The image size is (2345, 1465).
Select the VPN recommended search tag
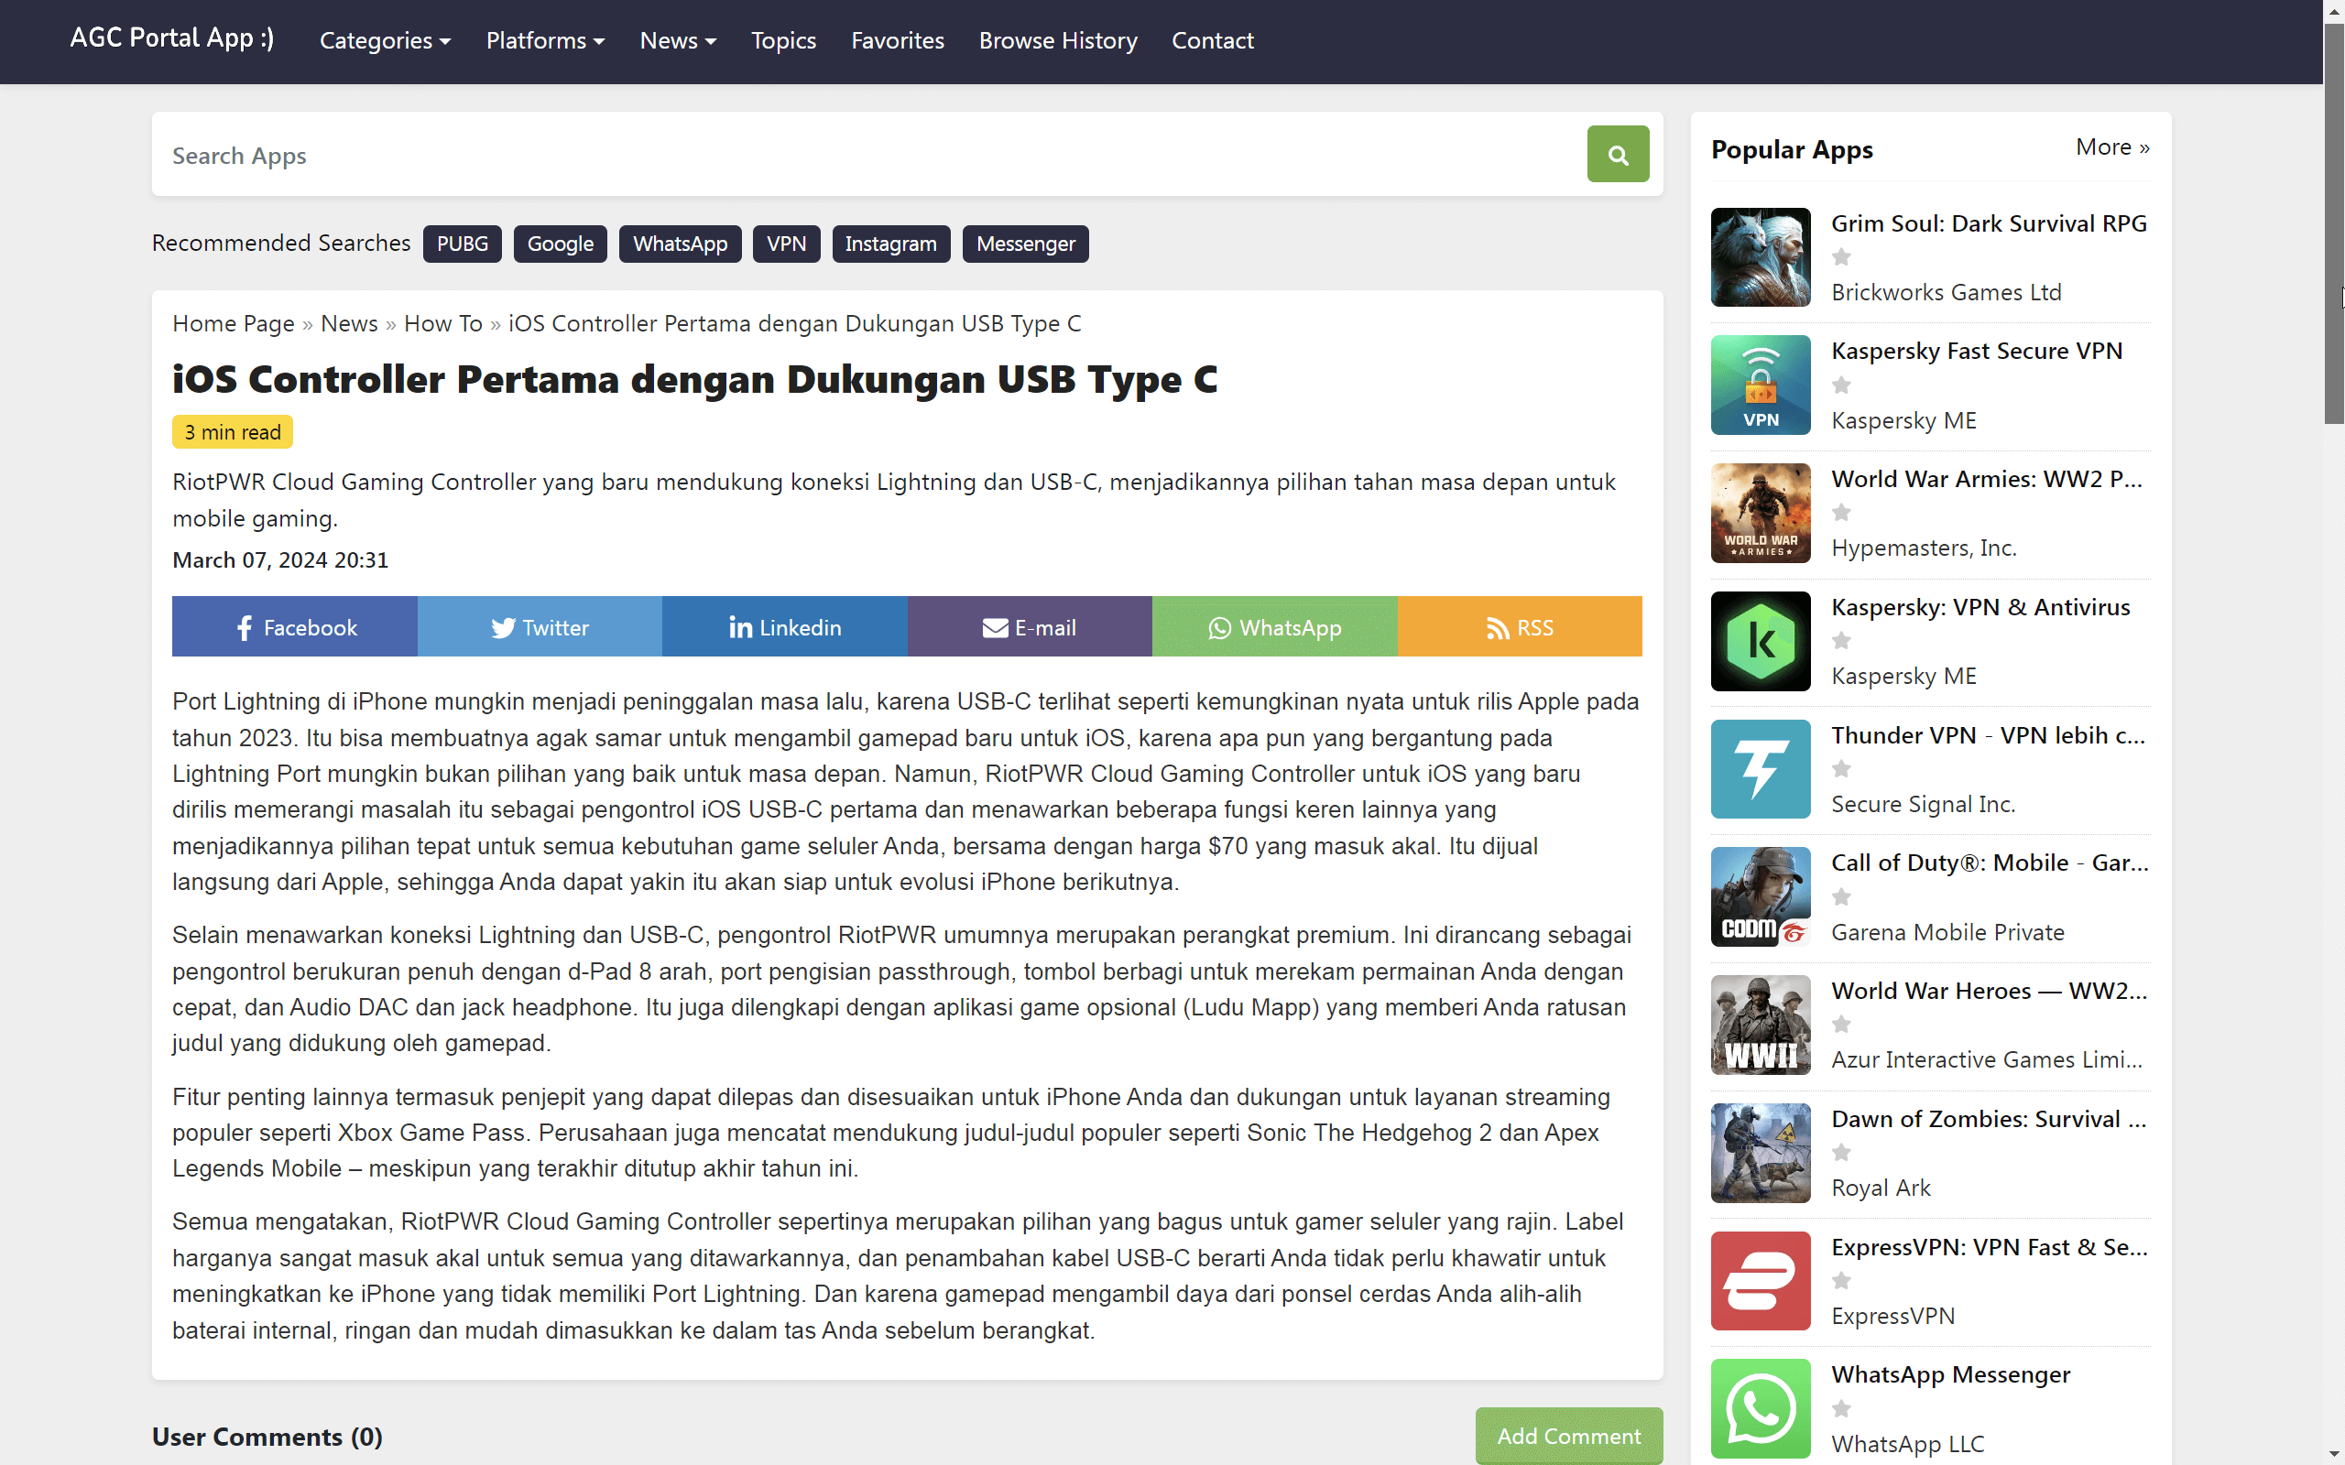pos(786,244)
